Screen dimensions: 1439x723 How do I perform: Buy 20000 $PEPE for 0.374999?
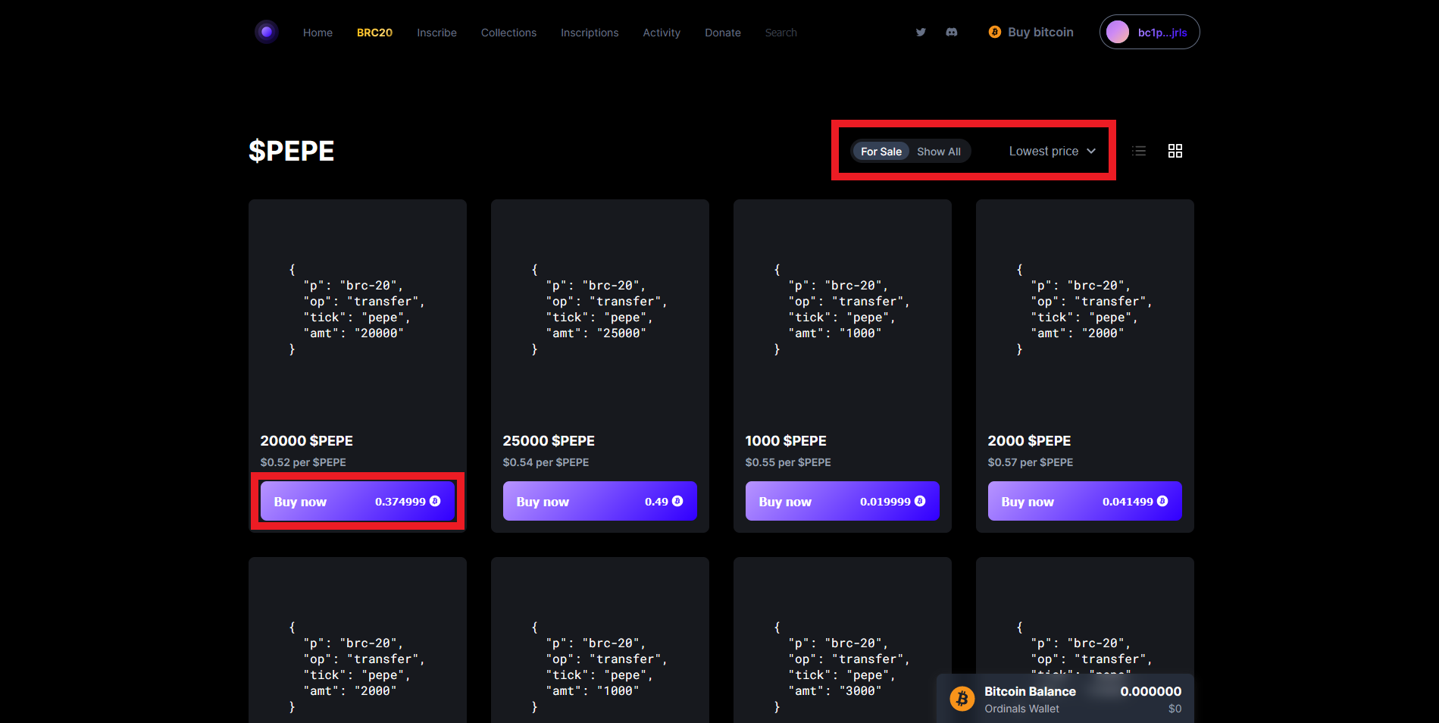357,501
